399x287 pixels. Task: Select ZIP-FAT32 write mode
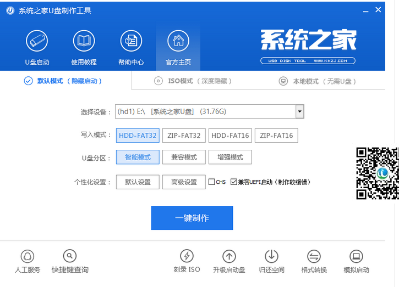tap(184, 136)
